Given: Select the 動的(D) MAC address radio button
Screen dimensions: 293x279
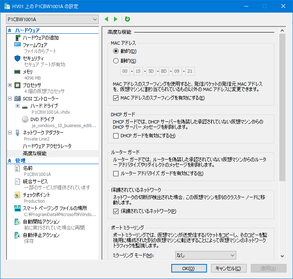Looking at the screenshot, I should pos(116,51).
